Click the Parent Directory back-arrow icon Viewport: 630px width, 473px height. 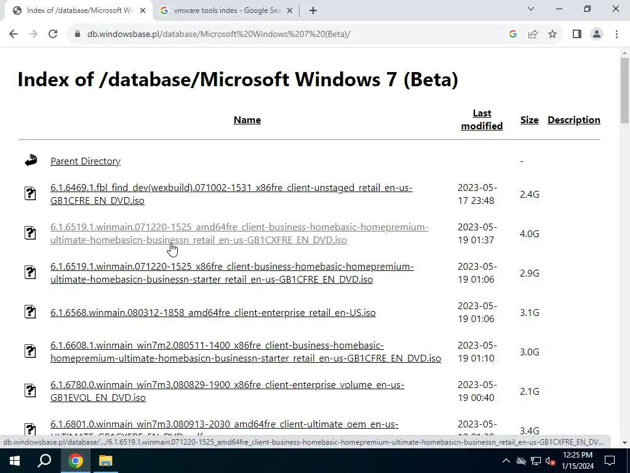tap(31, 161)
